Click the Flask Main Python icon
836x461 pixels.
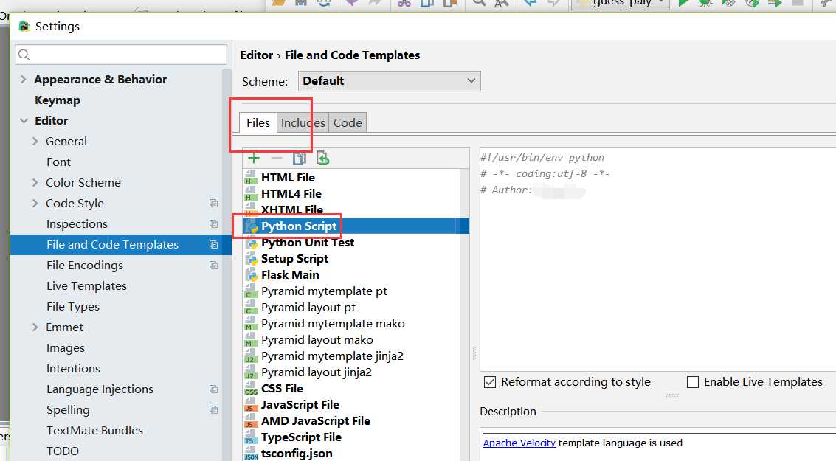251,275
